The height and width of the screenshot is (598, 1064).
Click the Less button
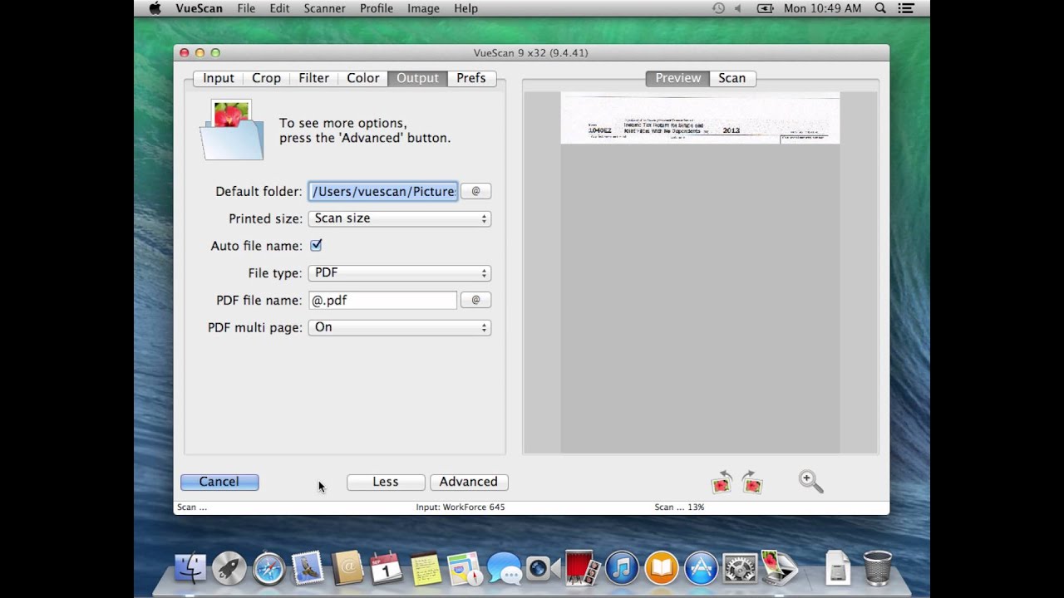[386, 482]
